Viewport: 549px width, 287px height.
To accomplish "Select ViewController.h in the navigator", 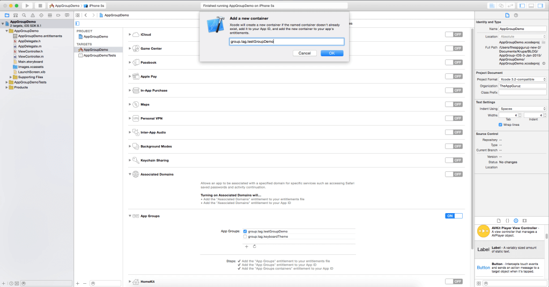I will click(31, 51).
